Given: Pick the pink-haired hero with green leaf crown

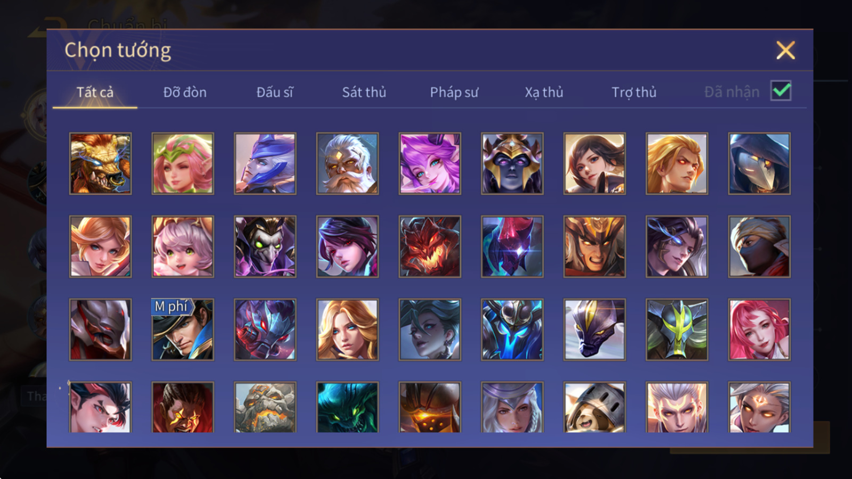Looking at the screenshot, I should [183, 163].
